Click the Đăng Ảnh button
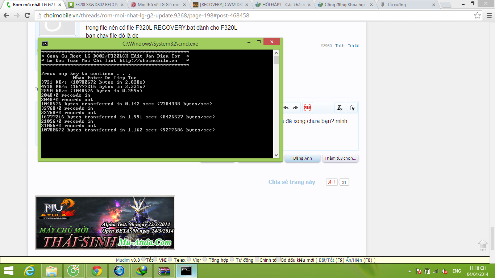 point(303,158)
